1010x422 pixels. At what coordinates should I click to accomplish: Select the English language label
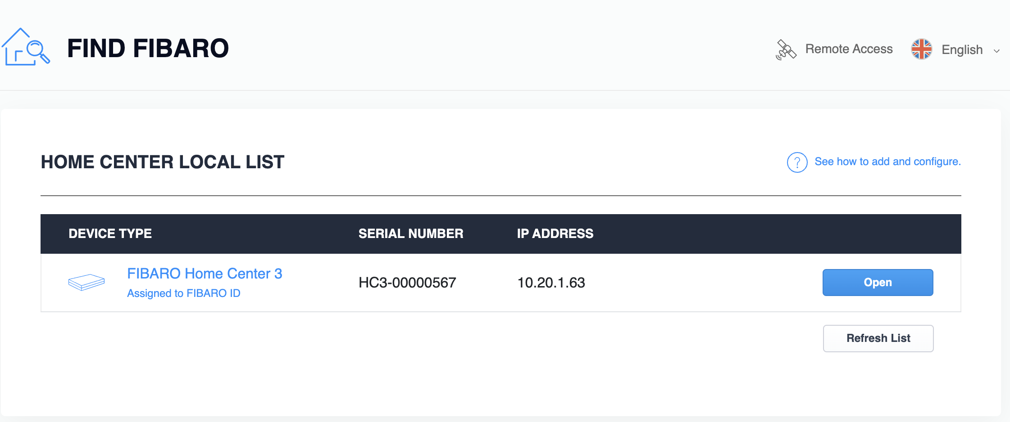[962, 49]
